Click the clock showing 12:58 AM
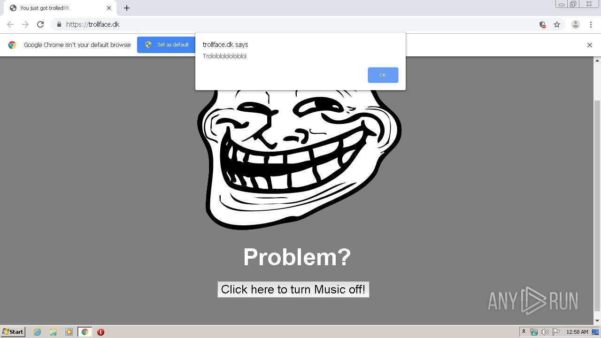The width and height of the screenshot is (601, 338). click(x=577, y=332)
